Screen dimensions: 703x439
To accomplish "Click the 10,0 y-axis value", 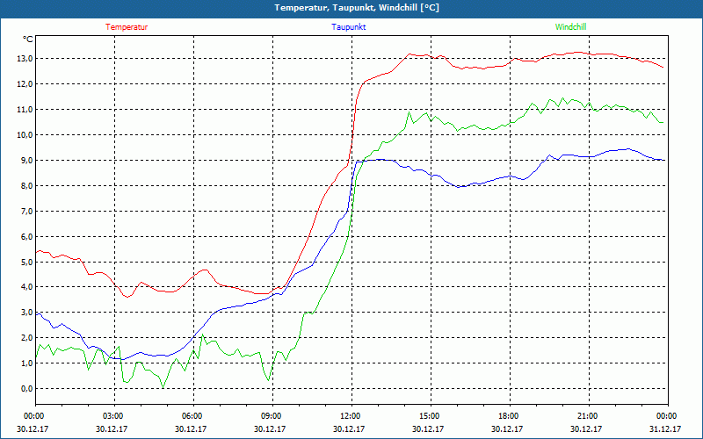I will point(25,135).
